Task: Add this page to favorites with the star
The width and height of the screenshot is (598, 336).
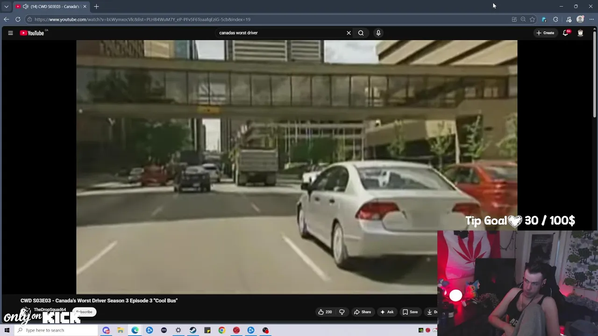Action: [532, 19]
